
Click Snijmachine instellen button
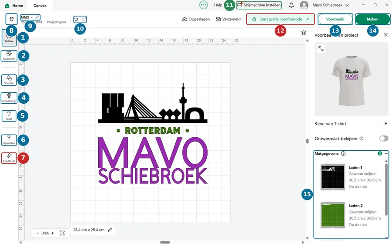click(259, 5)
